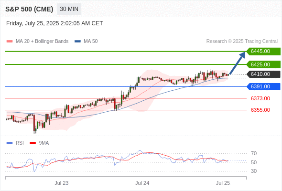Click the green 6425.00 resistance label

263,64
